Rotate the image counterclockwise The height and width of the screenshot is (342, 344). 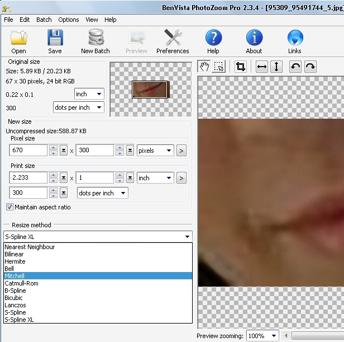point(295,67)
